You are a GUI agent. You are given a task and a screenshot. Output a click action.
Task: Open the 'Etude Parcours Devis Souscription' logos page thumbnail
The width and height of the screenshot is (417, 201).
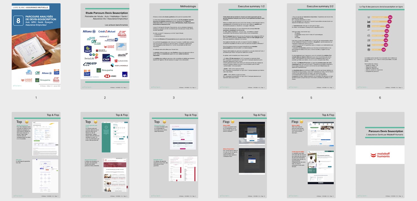(105, 46)
